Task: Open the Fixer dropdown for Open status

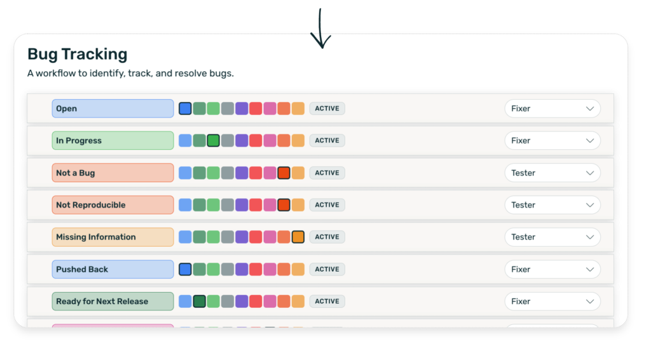Action: click(x=552, y=109)
